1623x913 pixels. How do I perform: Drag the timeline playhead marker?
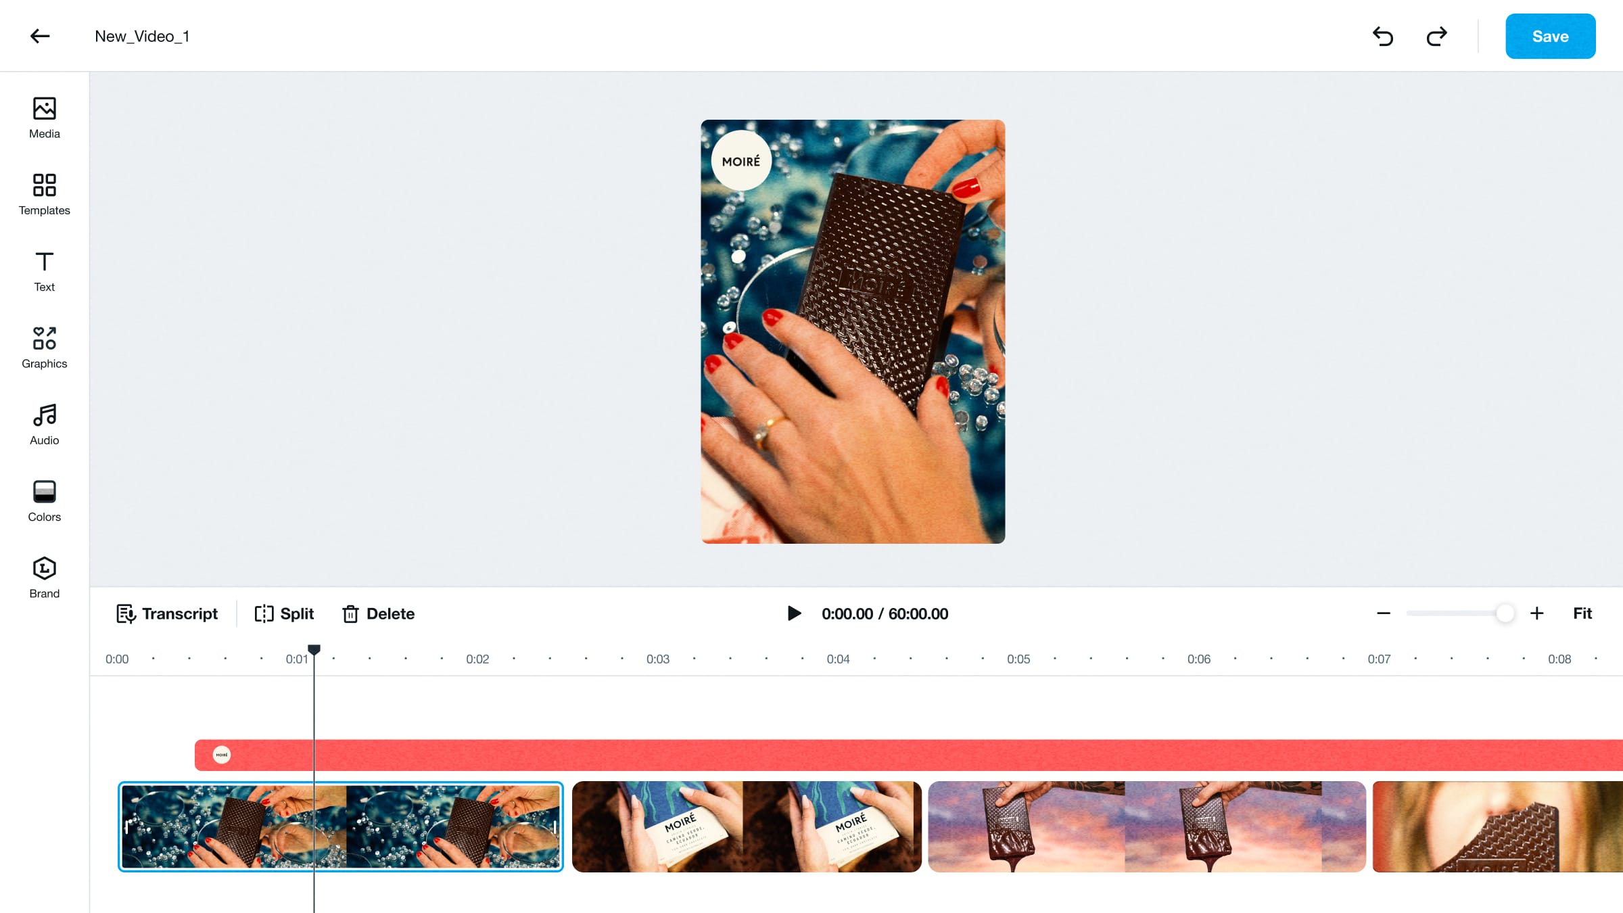[x=314, y=650]
